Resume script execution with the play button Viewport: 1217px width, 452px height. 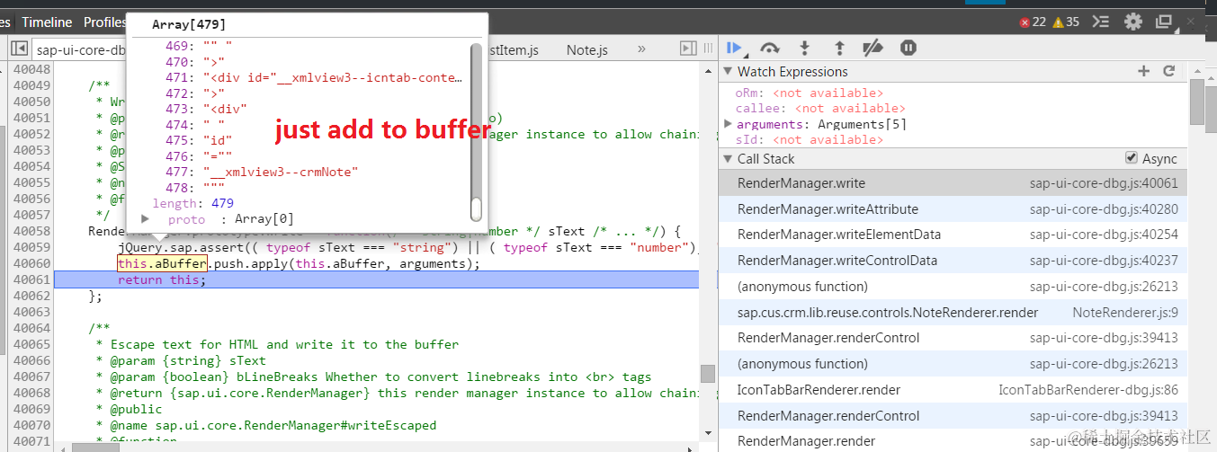735,49
